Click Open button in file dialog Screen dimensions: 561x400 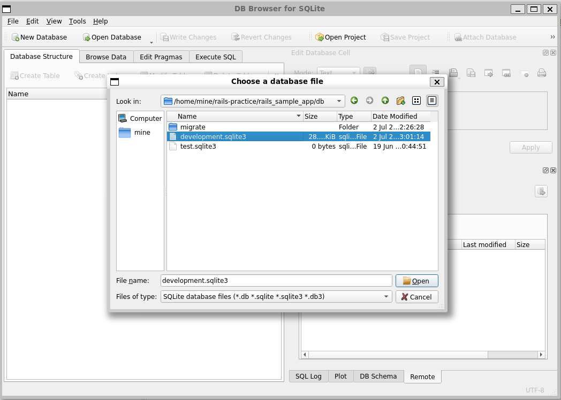[417, 281]
